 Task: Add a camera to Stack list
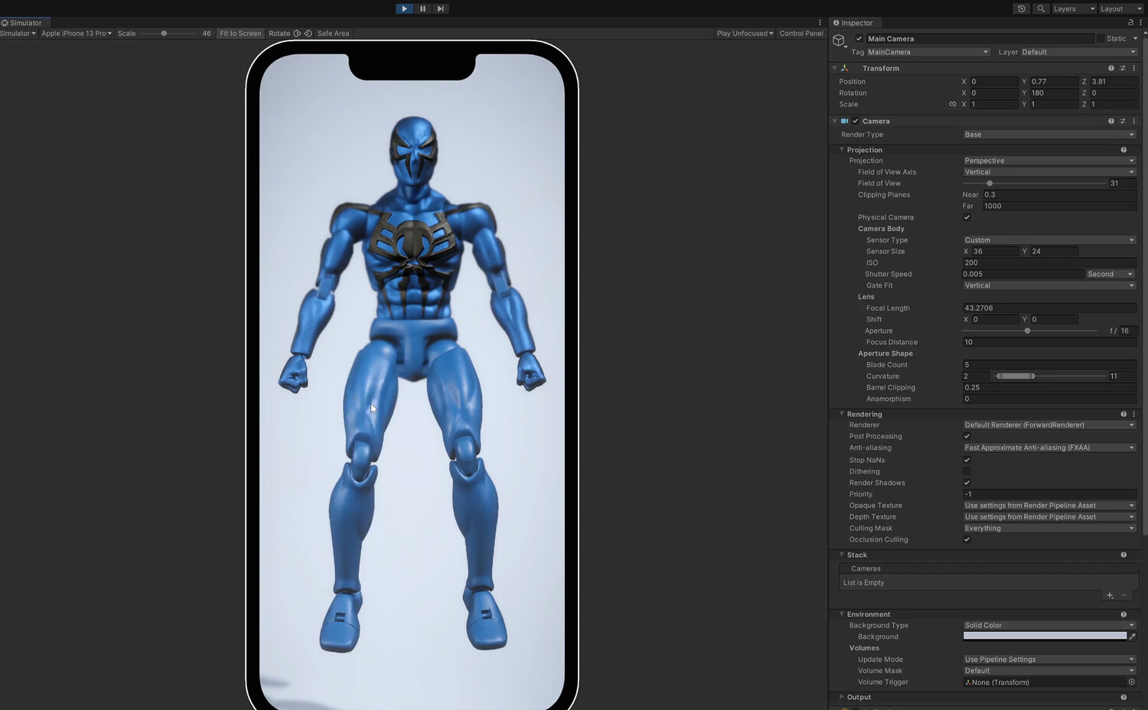1110,595
